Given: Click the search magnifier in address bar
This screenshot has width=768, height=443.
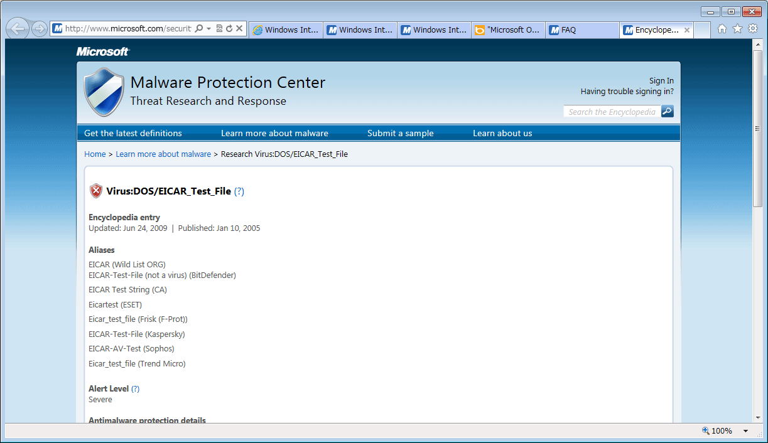Looking at the screenshot, I should [199, 29].
